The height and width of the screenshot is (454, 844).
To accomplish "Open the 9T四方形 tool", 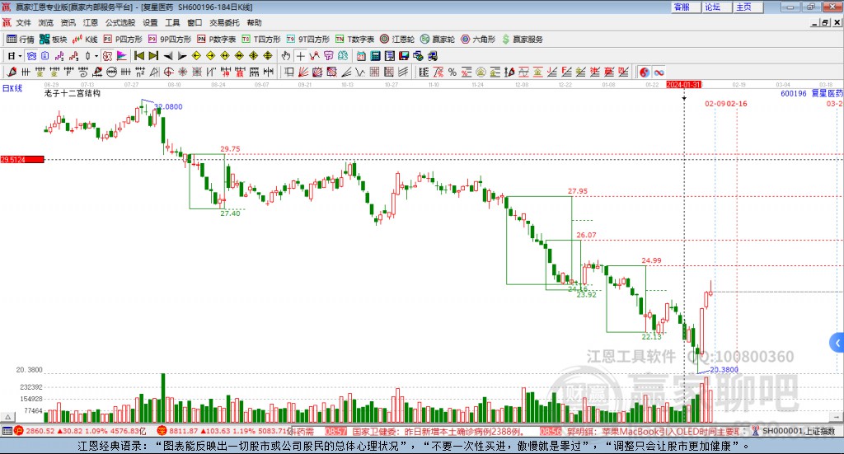I will pos(308,40).
